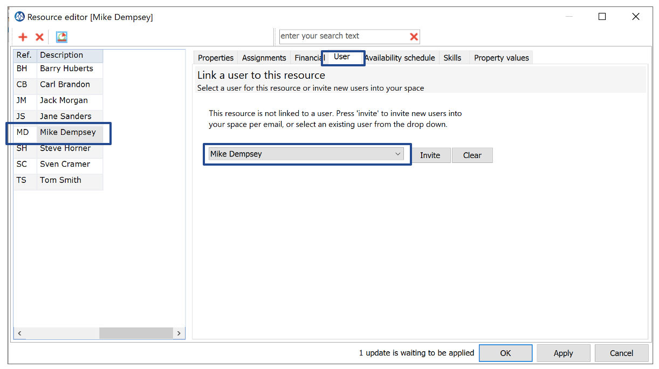The width and height of the screenshot is (659, 369).
Task: Click the Invite button
Action: (x=430, y=155)
